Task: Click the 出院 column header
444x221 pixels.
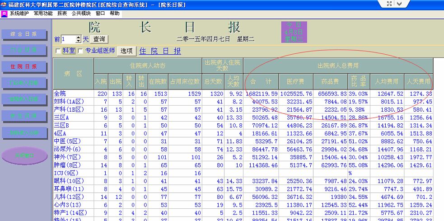Action: [115, 82]
